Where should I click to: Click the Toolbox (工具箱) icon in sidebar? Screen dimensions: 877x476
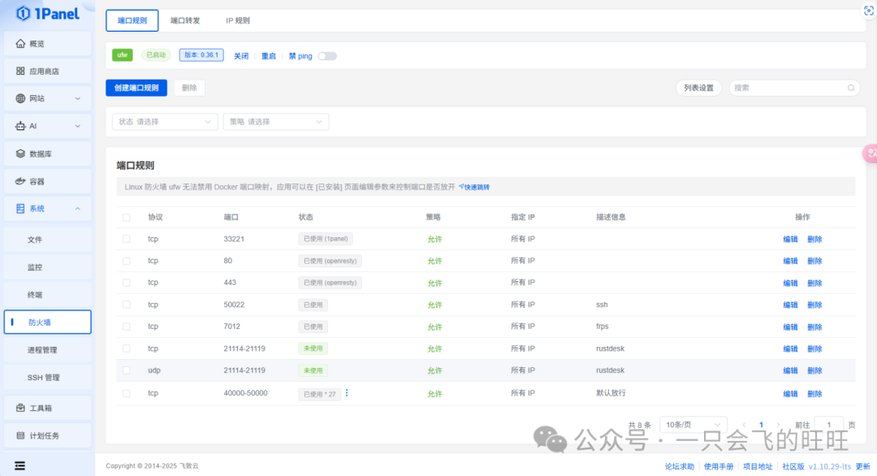tap(20, 408)
